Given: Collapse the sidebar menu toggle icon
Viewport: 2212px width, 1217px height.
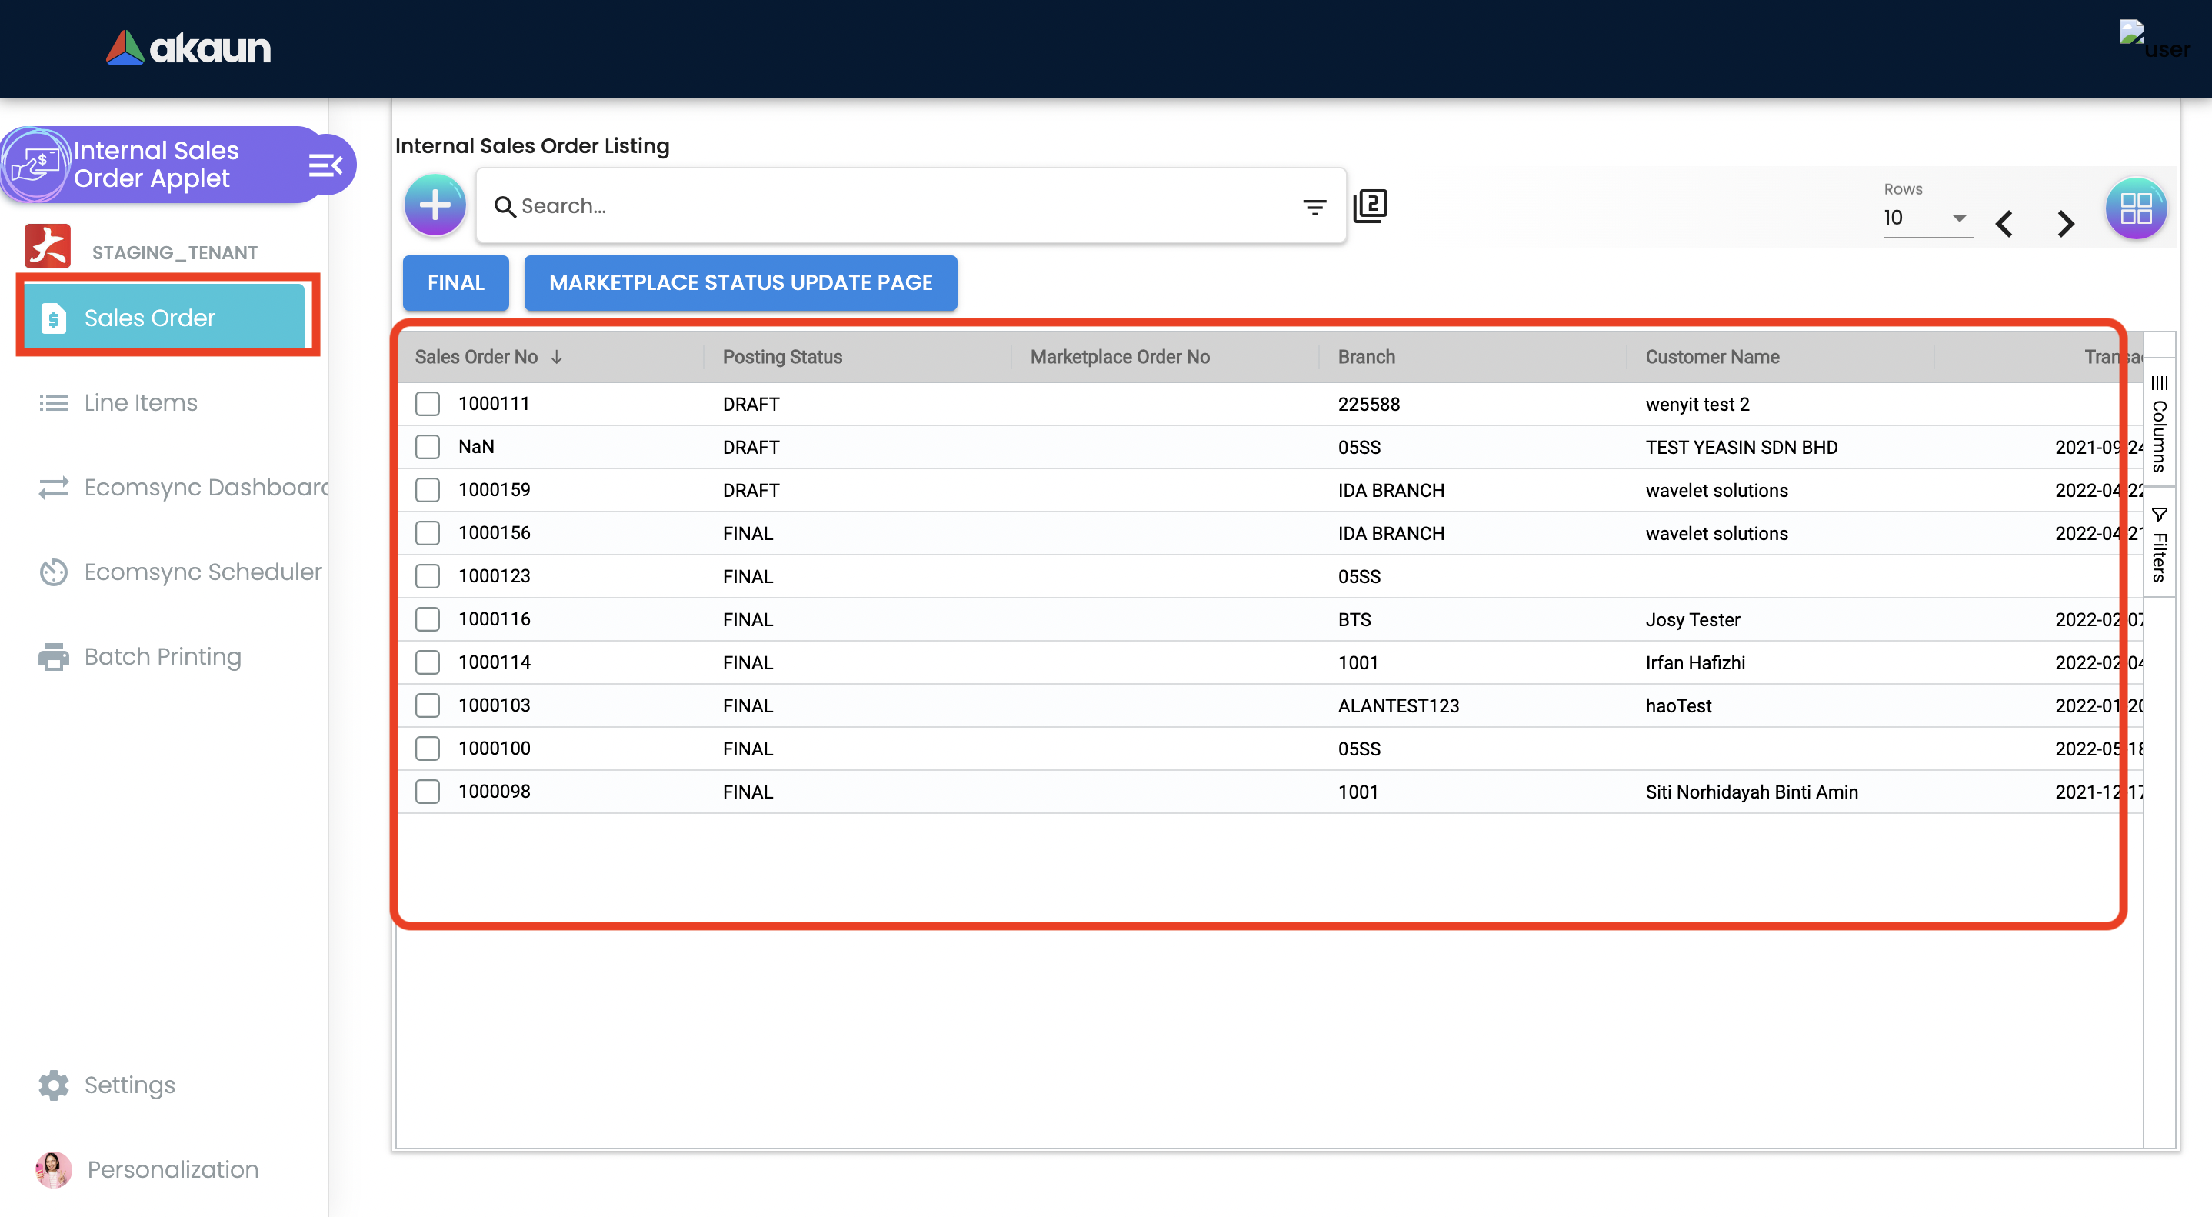Looking at the screenshot, I should click(326, 165).
